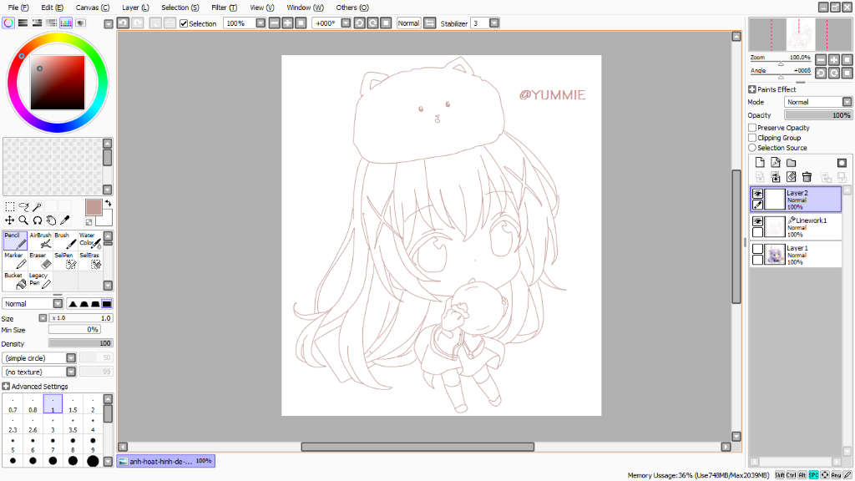
Task: Choose the Pencil tool
Action: pyautogui.click(x=15, y=240)
